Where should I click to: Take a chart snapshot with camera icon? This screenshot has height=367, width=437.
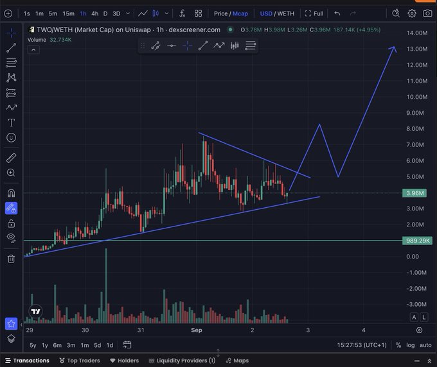point(427,13)
